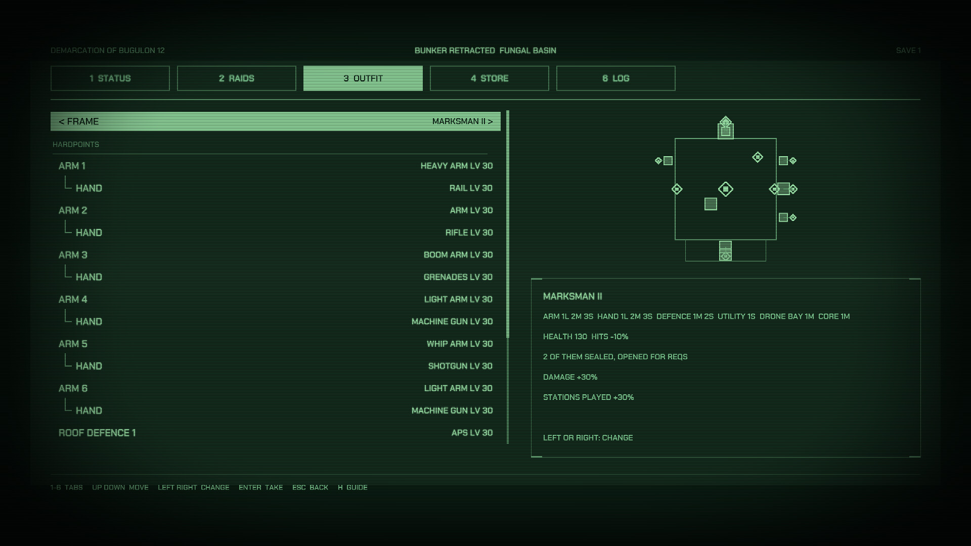Click the SAVE 1 label
This screenshot has height=546, width=971.
pyautogui.click(x=908, y=51)
